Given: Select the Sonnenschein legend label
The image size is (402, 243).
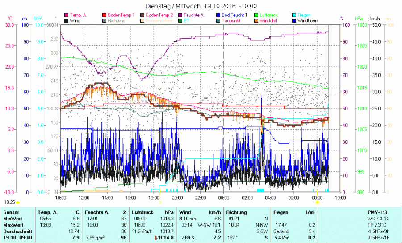Looking at the screenshot, I should (159, 21).
